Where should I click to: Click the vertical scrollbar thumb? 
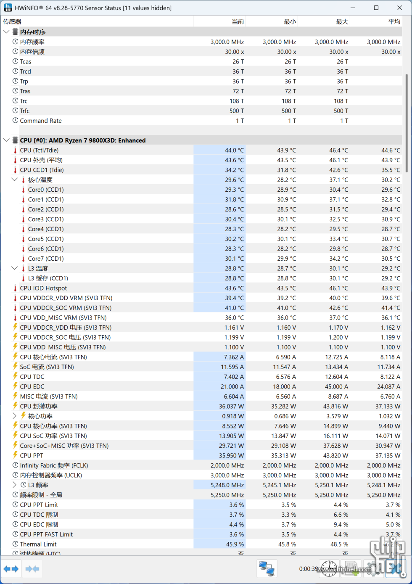coord(407,123)
